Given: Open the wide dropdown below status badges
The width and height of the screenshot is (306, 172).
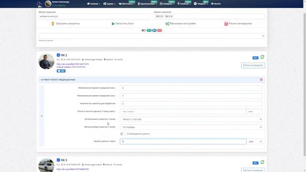Looking at the screenshot, I should pyautogui.click(x=152, y=36).
